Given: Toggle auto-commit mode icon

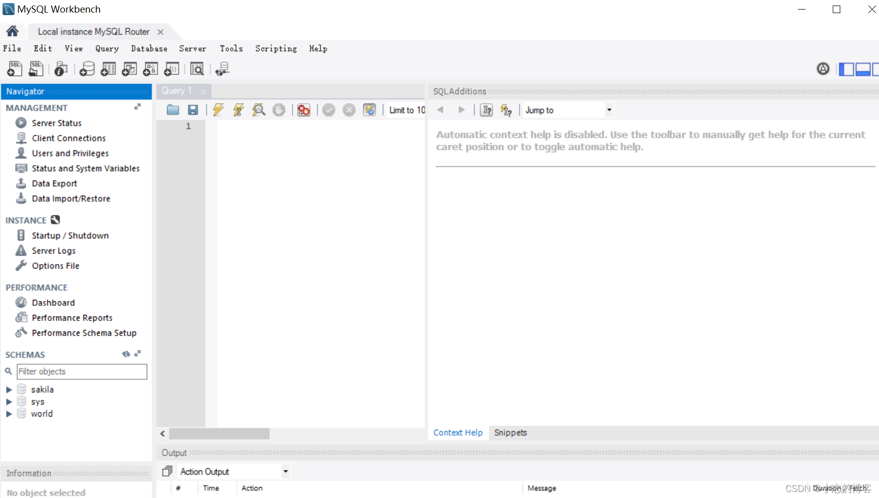Looking at the screenshot, I should (x=370, y=110).
